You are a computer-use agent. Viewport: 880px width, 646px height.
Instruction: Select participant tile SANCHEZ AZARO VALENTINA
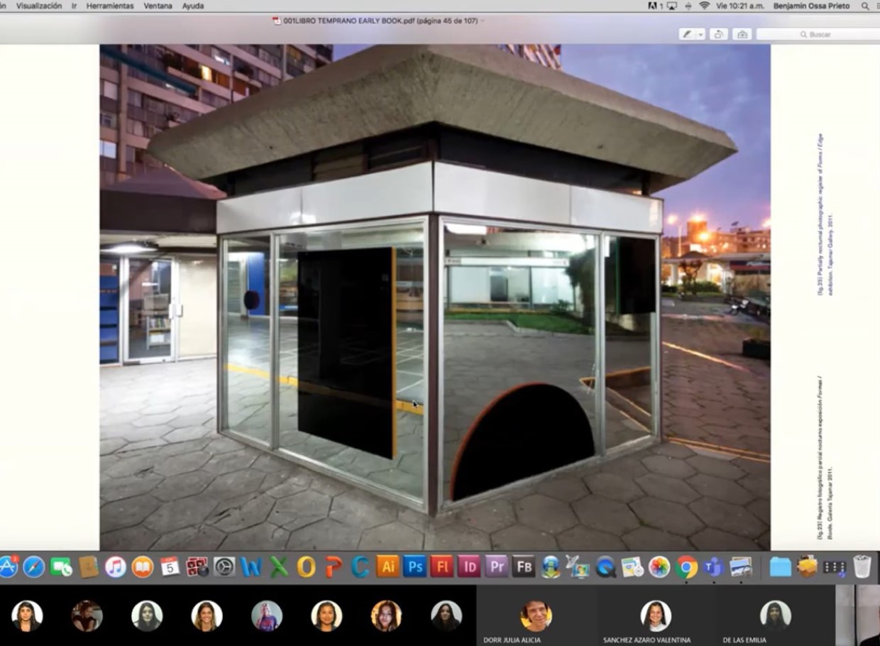[x=655, y=616]
